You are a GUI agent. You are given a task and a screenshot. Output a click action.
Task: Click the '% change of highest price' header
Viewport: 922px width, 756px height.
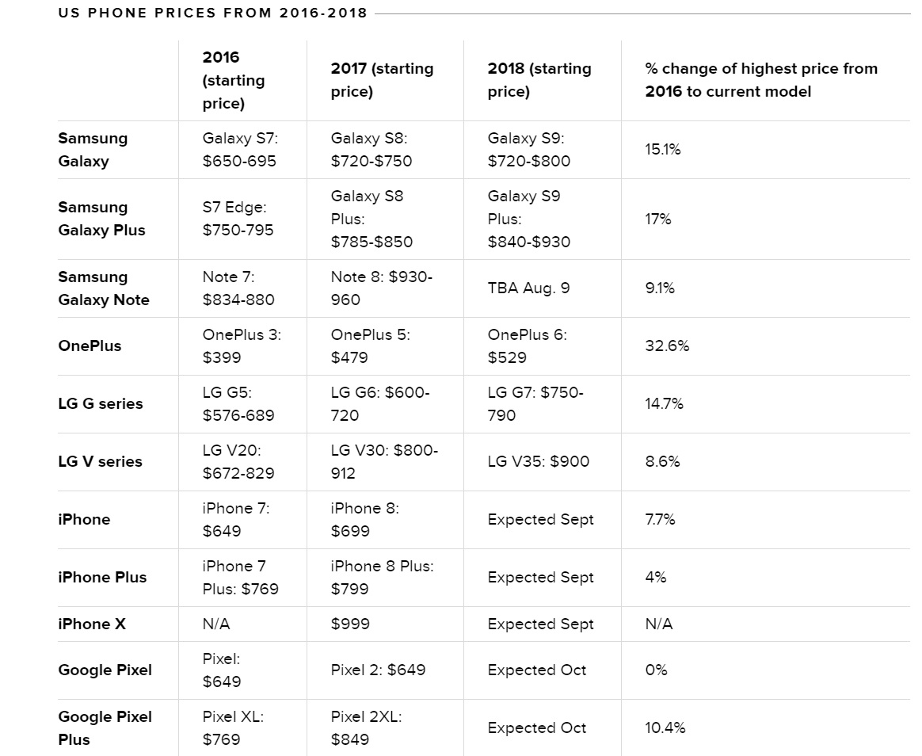pyautogui.click(x=761, y=80)
